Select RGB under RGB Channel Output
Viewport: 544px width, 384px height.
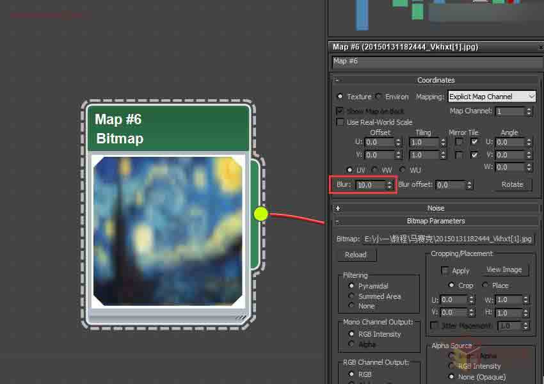[x=351, y=374]
